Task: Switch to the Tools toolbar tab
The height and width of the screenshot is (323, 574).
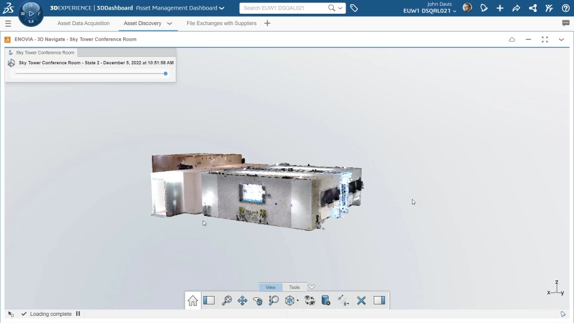Action: tap(294, 287)
